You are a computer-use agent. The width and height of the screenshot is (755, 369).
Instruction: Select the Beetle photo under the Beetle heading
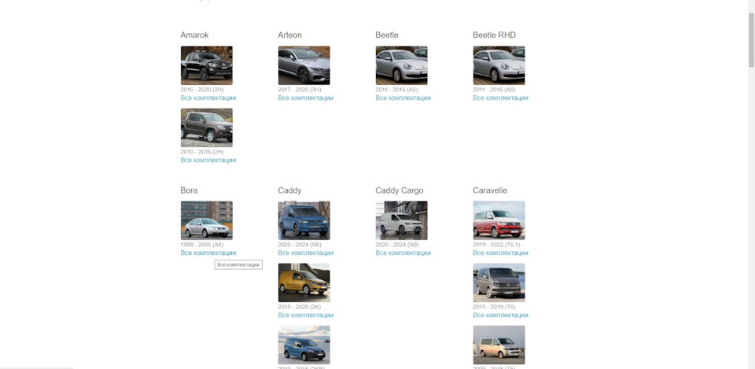(402, 65)
